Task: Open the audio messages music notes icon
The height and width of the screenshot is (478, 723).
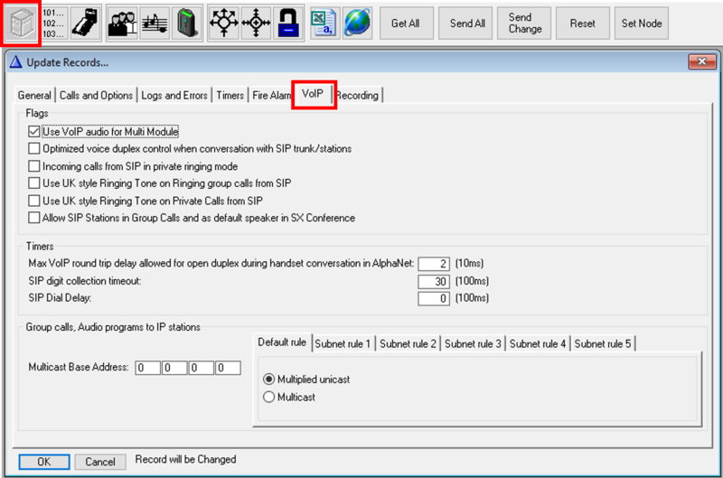Action: pos(155,23)
